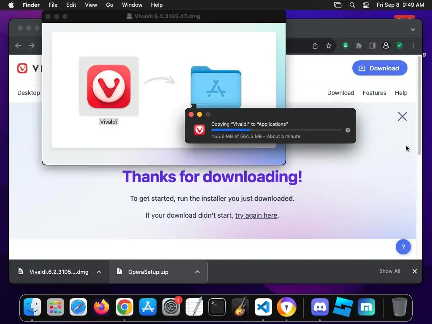Open Chrome's tab search chevron

(x=413, y=30)
